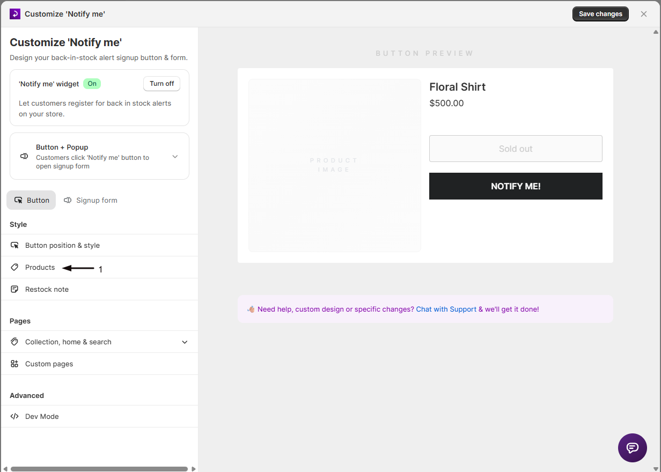
Task: Switch to the Button tab
Action: (x=31, y=200)
